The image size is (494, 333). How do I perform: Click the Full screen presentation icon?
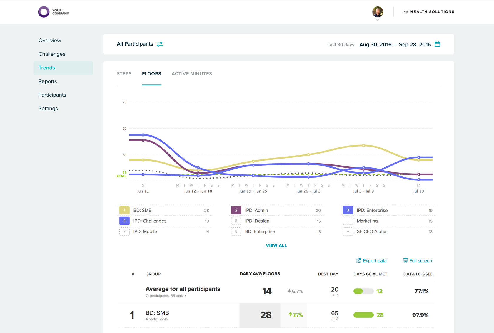point(405,260)
